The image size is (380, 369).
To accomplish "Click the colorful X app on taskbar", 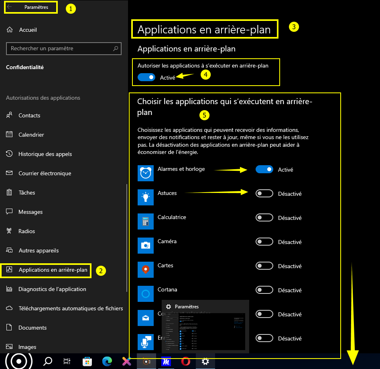I will 126,361.
